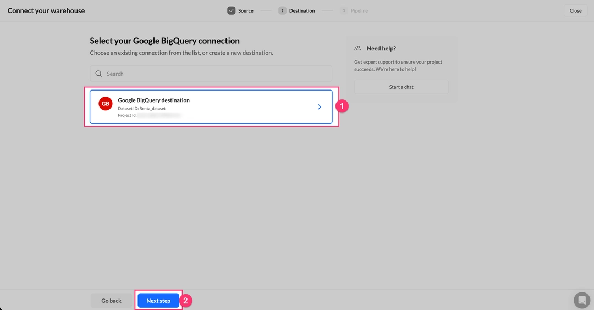Viewport: 594px width, 310px height.
Task: Jump to the Pipeline step label
Action: tap(359, 10)
